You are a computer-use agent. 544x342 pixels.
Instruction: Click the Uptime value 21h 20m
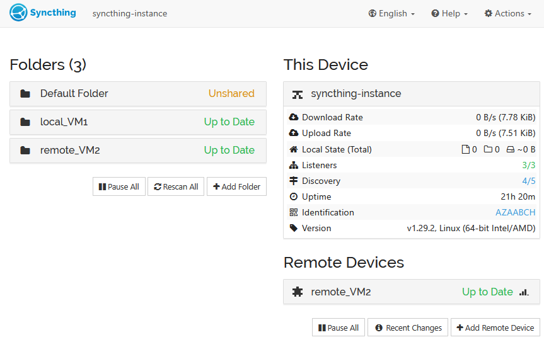pos(518,197)
